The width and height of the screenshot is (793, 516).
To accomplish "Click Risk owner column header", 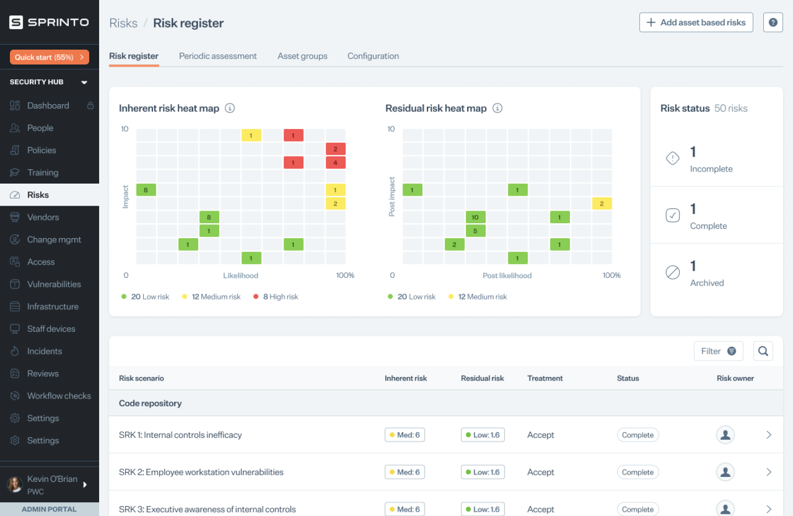I will click(x=735, y=378).
